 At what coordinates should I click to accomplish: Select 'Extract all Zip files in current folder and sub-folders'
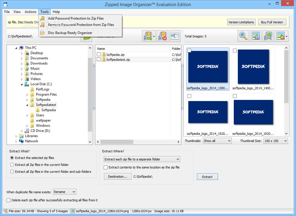[x=12, y=171]
